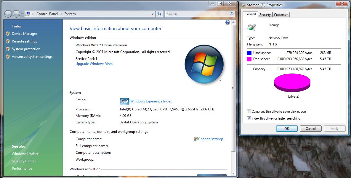Switch to the Customize tab
The height and width of the screenshot is (178, 351).
pos(281,15)
